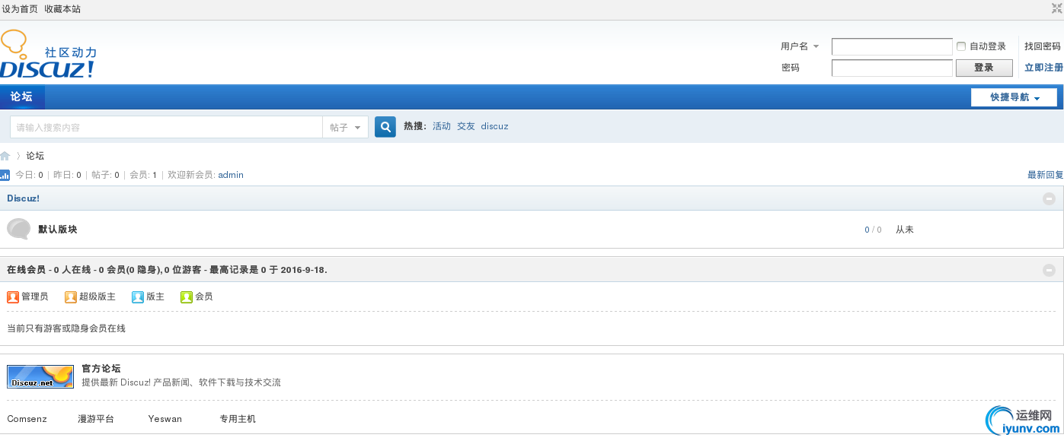Click the 超级版主 legend icon
The height and width of the screenshot is (441, 1064).
(71, 297)
